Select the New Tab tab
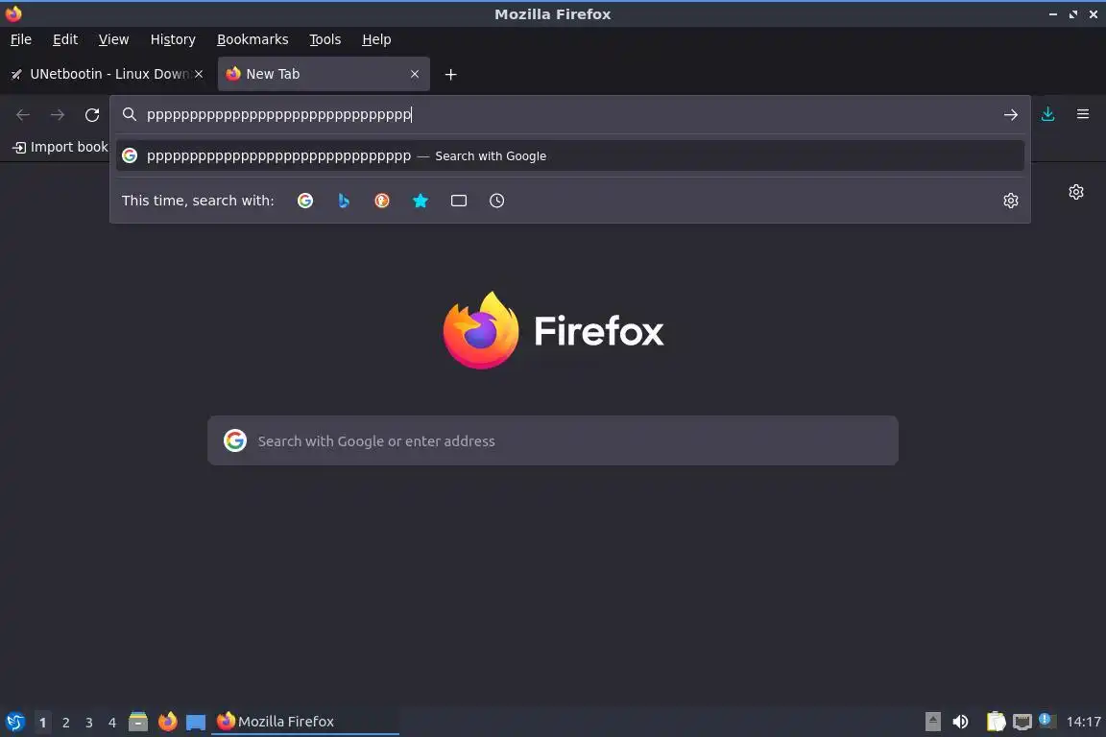 324,74
